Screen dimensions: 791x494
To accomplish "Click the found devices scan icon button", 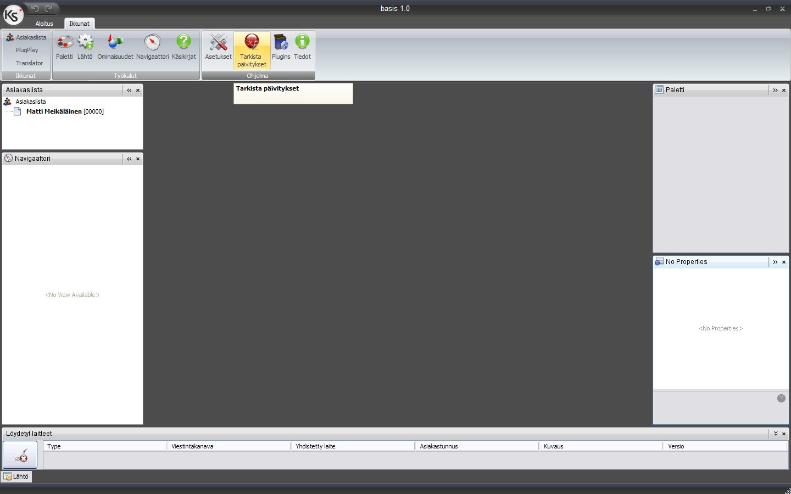I will 20,455.
